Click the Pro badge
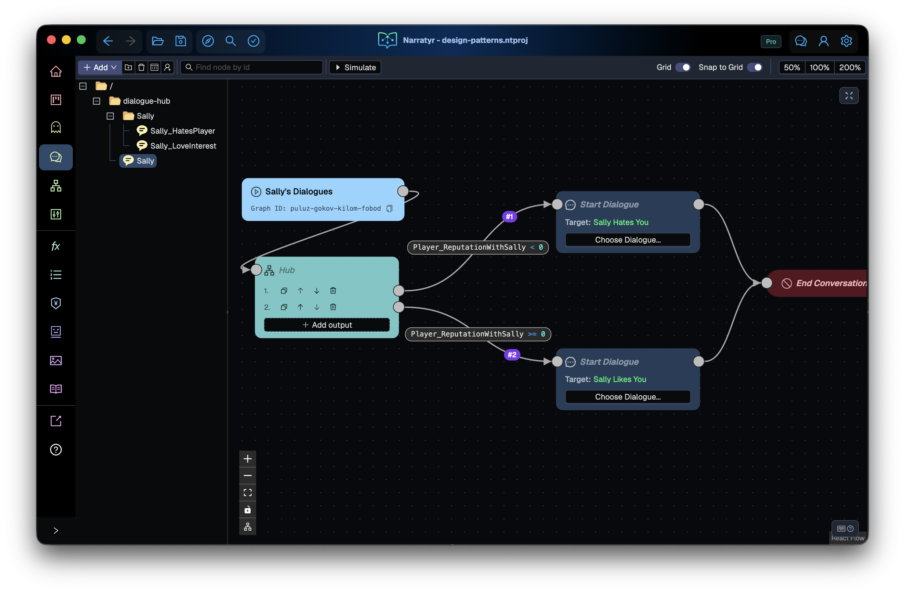 pos(771,42)
